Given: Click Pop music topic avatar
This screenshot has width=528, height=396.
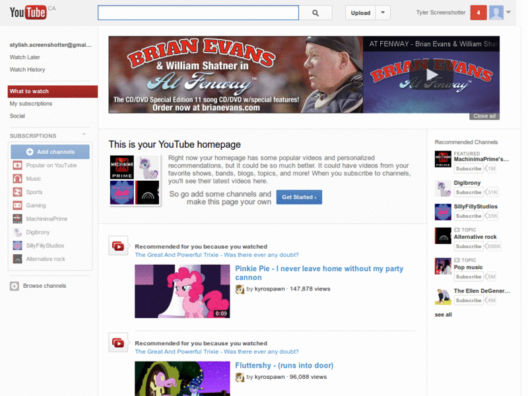Looking at the screenshot, I should [x=443, y=266].
